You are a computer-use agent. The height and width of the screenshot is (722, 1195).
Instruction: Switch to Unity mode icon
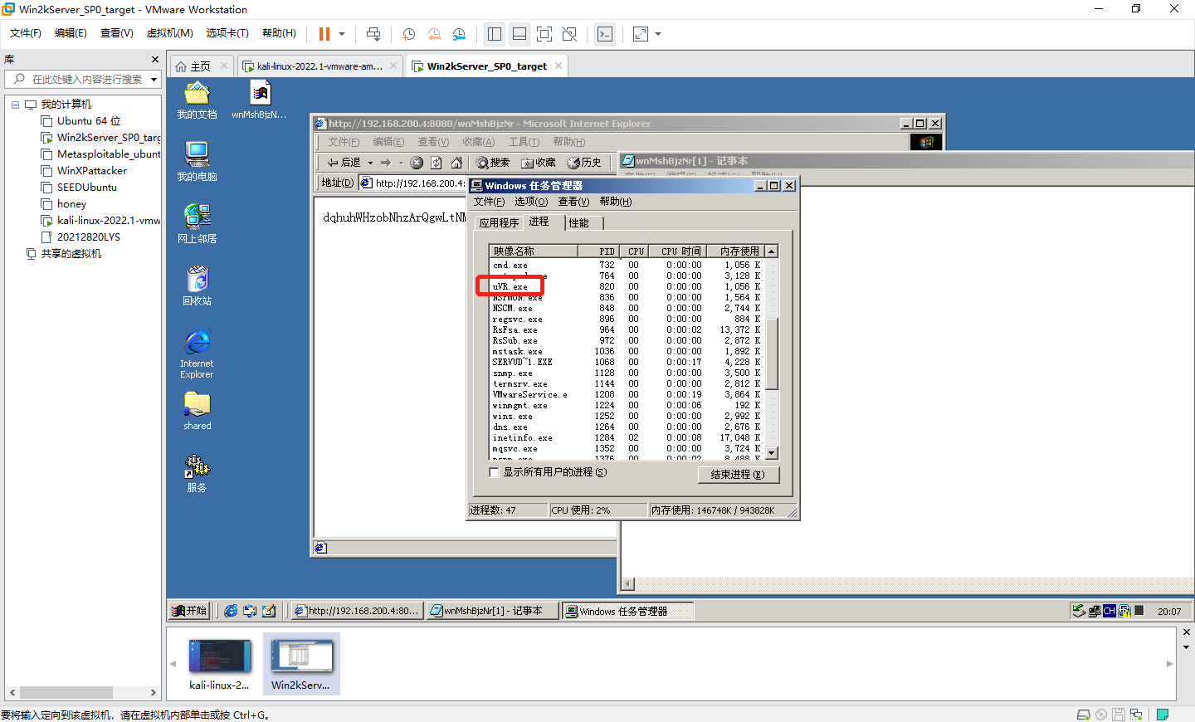(569, 34)
